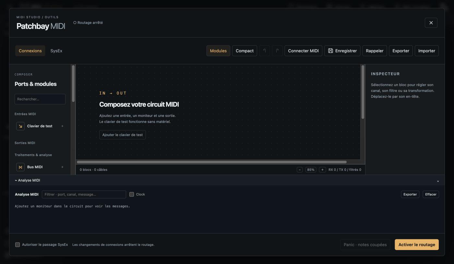The height and width of the screenshot is (264, 454).
Task: Toggle the Clock checkbox
Action: [132, 194]
